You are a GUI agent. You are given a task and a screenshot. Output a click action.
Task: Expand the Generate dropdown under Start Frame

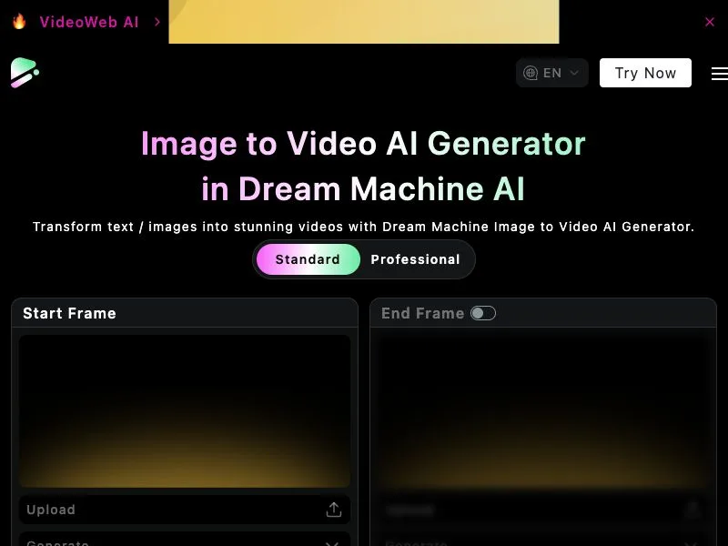point(185,540)
